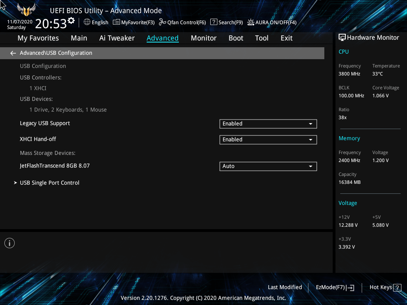Viewport: 407px width, 305px height.
Task: Open the Ai Tweaker tab
Action: coord(117,38)
